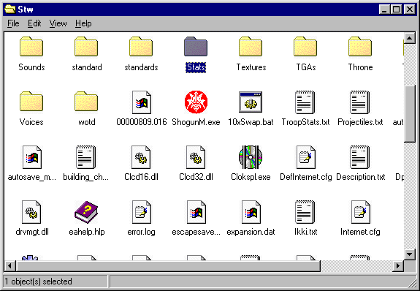The image size is (420, 291).
Task: Open the Help menu
Action: 83,23
